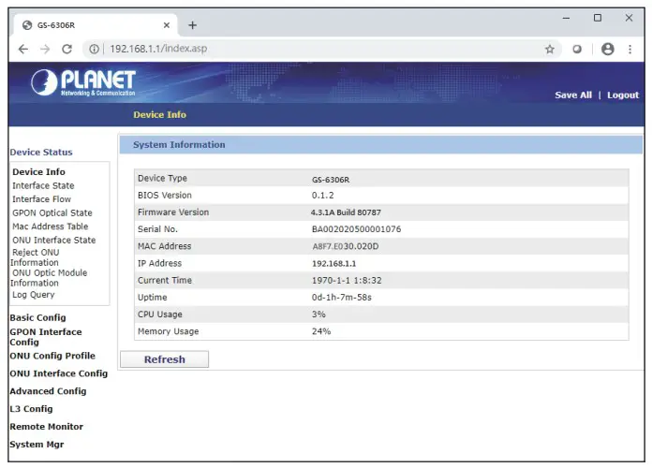
Task: Click the browser forward arrow
Action: tap(45, 49)
